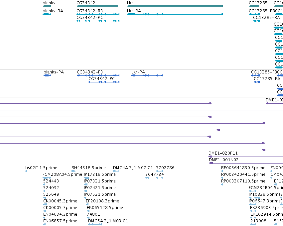Select the Lkr-PA protein label

pos(138,72)
